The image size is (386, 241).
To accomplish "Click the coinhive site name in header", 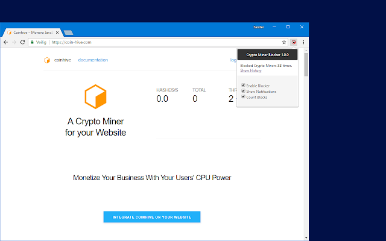I will coord(63,60).
